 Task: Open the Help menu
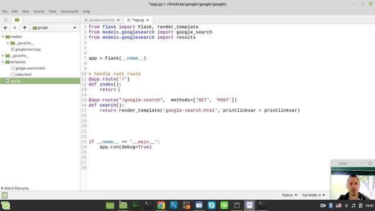(86, 11)
